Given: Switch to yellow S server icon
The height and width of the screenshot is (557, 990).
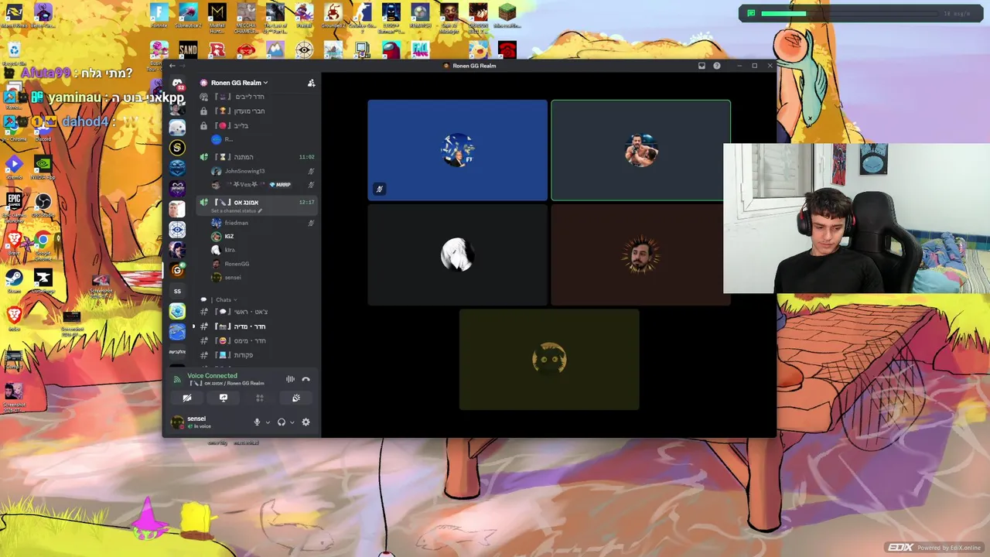Looking at the screenshot, I should tap(177, 147).
